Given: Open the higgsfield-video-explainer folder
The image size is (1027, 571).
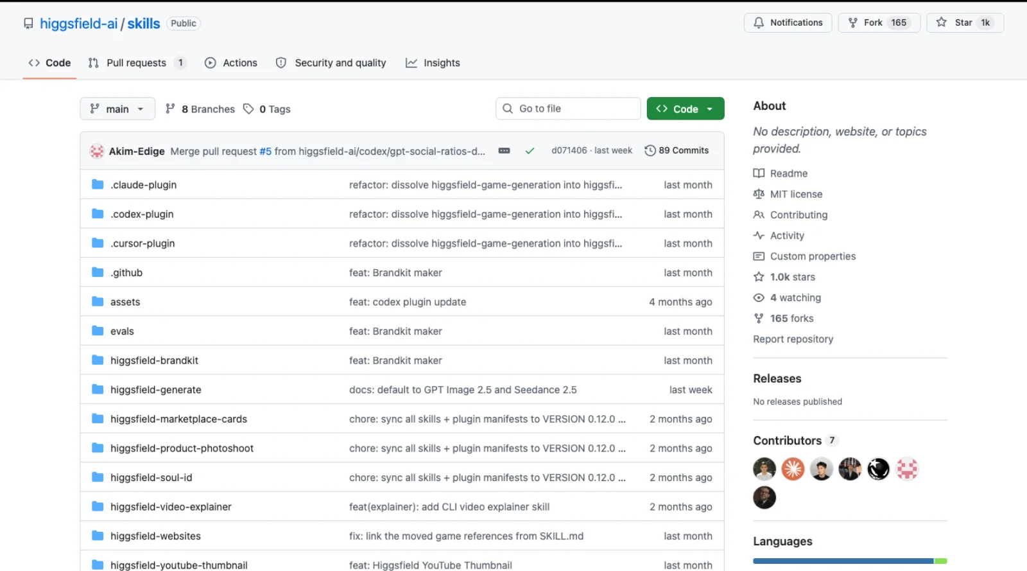Looking at the screenshot, I should pos(171,507).
